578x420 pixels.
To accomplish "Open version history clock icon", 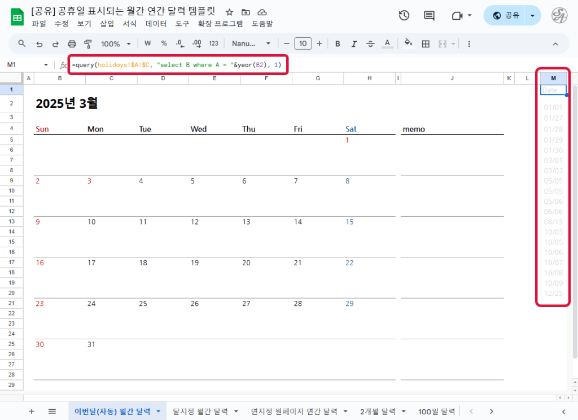I will point(404,16).
